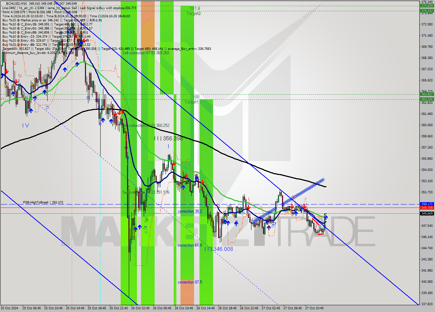Click the '25 Oct 2024' time axis label

click(x=9, y=308)
